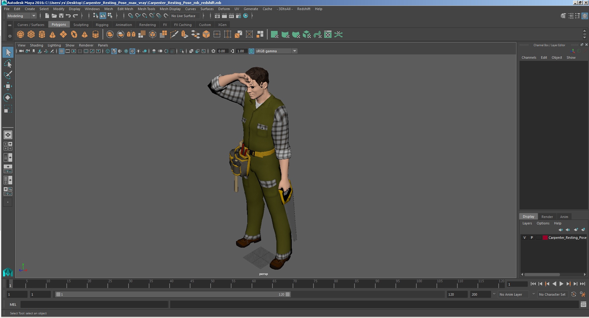Create a polygon pipe from shelf
Screen dimensions: 589x318
click(x=96, y=35)
